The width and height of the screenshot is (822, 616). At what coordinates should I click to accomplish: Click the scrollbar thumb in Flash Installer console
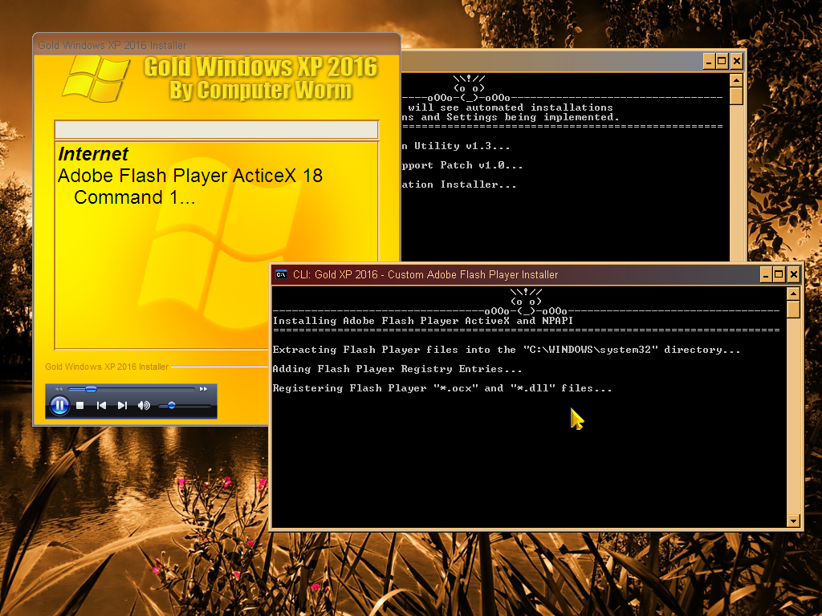click(x=793, y=309)
